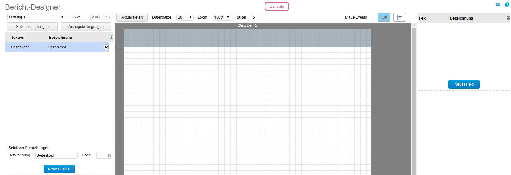Image resolution: width=511 pixels, height=175 pixels.
Task: Toggle the grid display icon button
Action: point(400,17)
